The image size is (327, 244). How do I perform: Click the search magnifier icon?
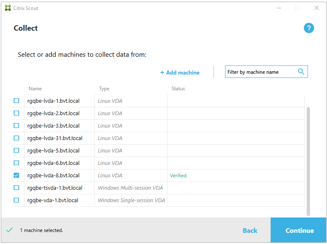301,72
